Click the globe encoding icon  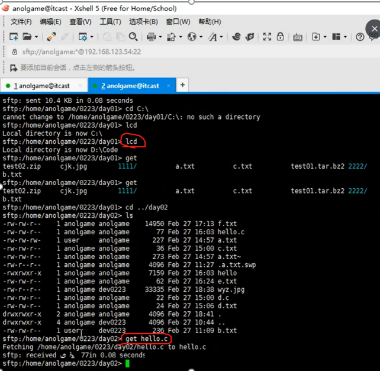[192, 37]
